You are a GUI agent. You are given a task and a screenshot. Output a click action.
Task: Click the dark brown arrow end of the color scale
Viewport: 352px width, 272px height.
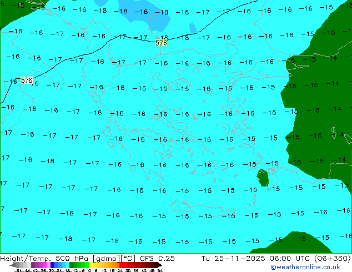pyautogui.click(x=160, y=265)
